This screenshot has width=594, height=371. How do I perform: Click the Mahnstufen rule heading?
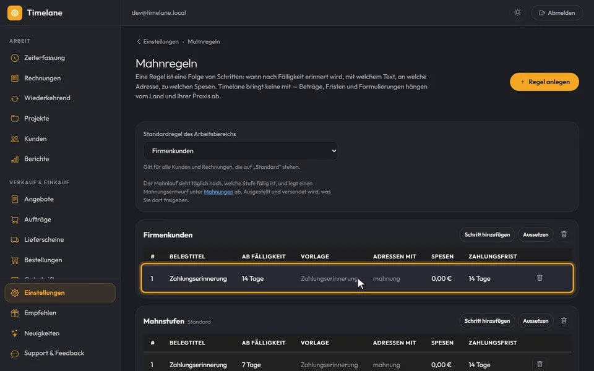163,322
